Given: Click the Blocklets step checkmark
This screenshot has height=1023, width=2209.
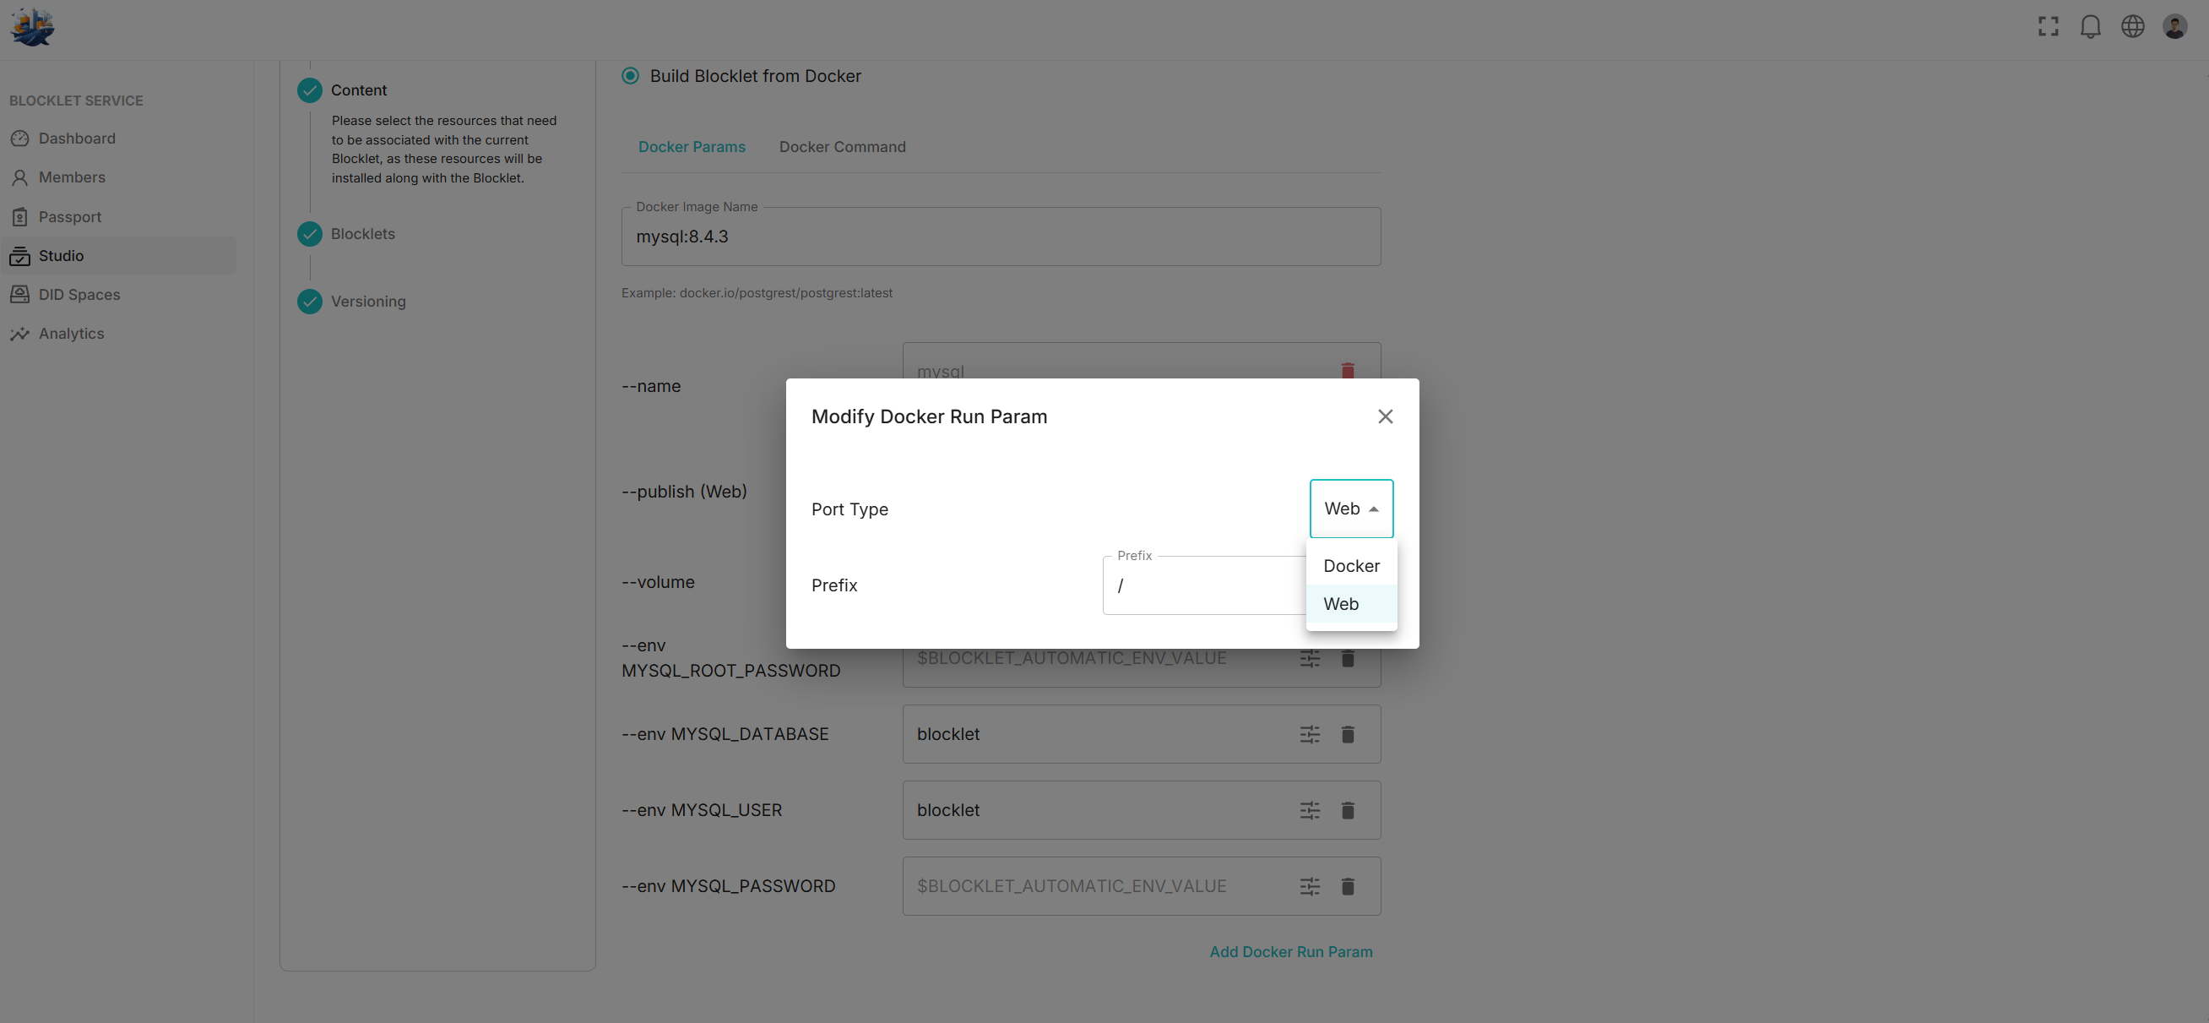Looking at the screenshot, I should point(310,234).
